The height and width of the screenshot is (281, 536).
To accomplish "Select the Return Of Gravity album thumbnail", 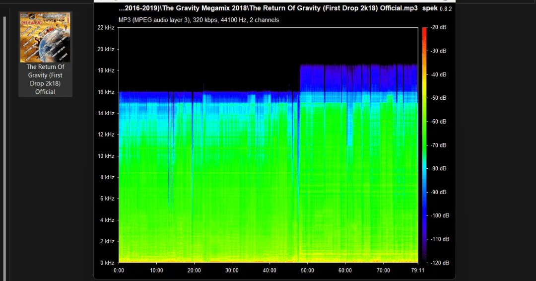I will (x=45, y=37).
